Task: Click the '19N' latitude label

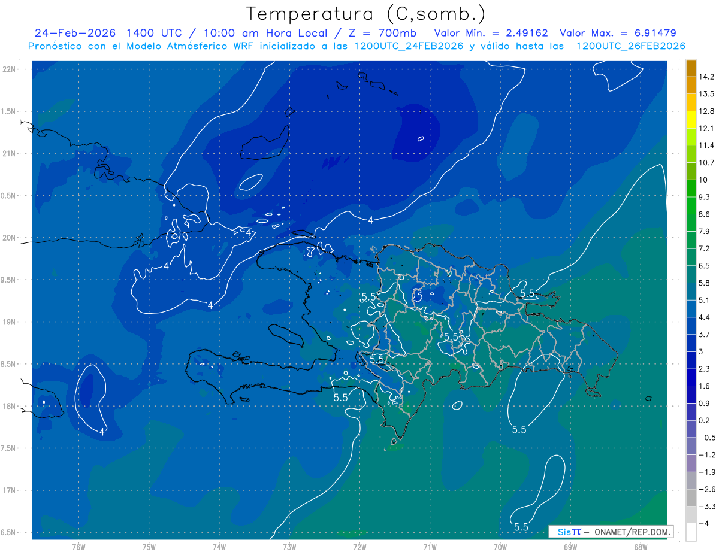Action: coord(10,322)
